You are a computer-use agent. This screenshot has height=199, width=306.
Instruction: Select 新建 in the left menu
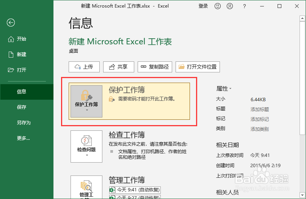[x=27, y=55]
